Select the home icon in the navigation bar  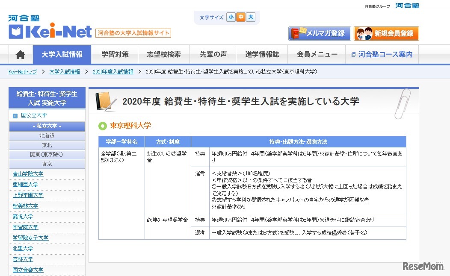point(20,54)
